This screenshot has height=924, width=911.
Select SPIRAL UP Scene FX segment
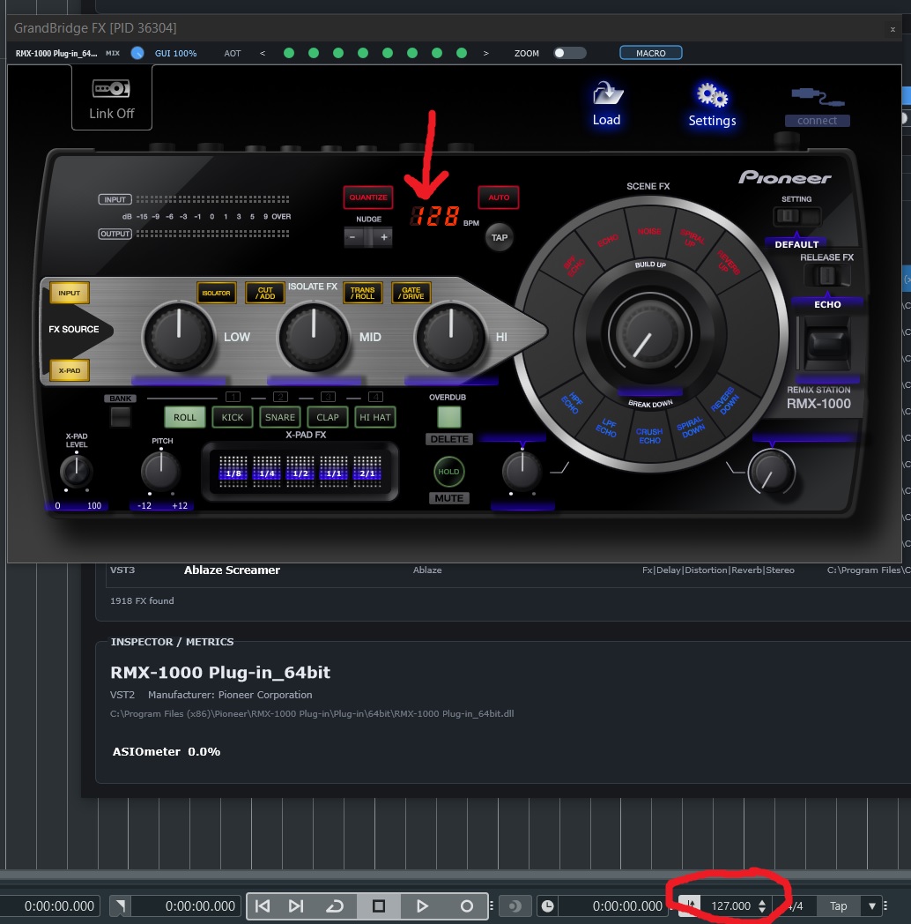coord(693,239)
